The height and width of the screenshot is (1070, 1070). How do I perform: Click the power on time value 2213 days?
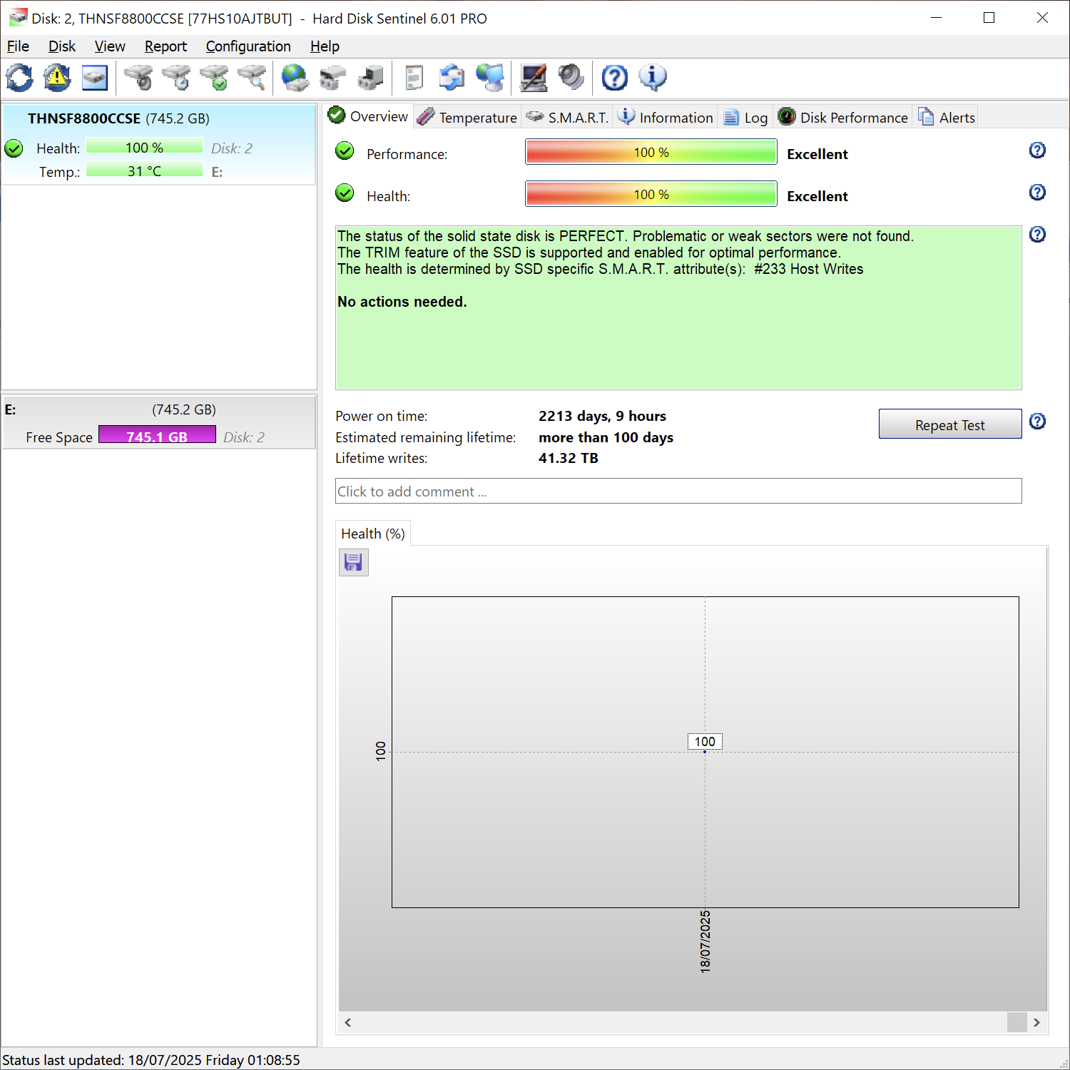[x=602, y=416]
